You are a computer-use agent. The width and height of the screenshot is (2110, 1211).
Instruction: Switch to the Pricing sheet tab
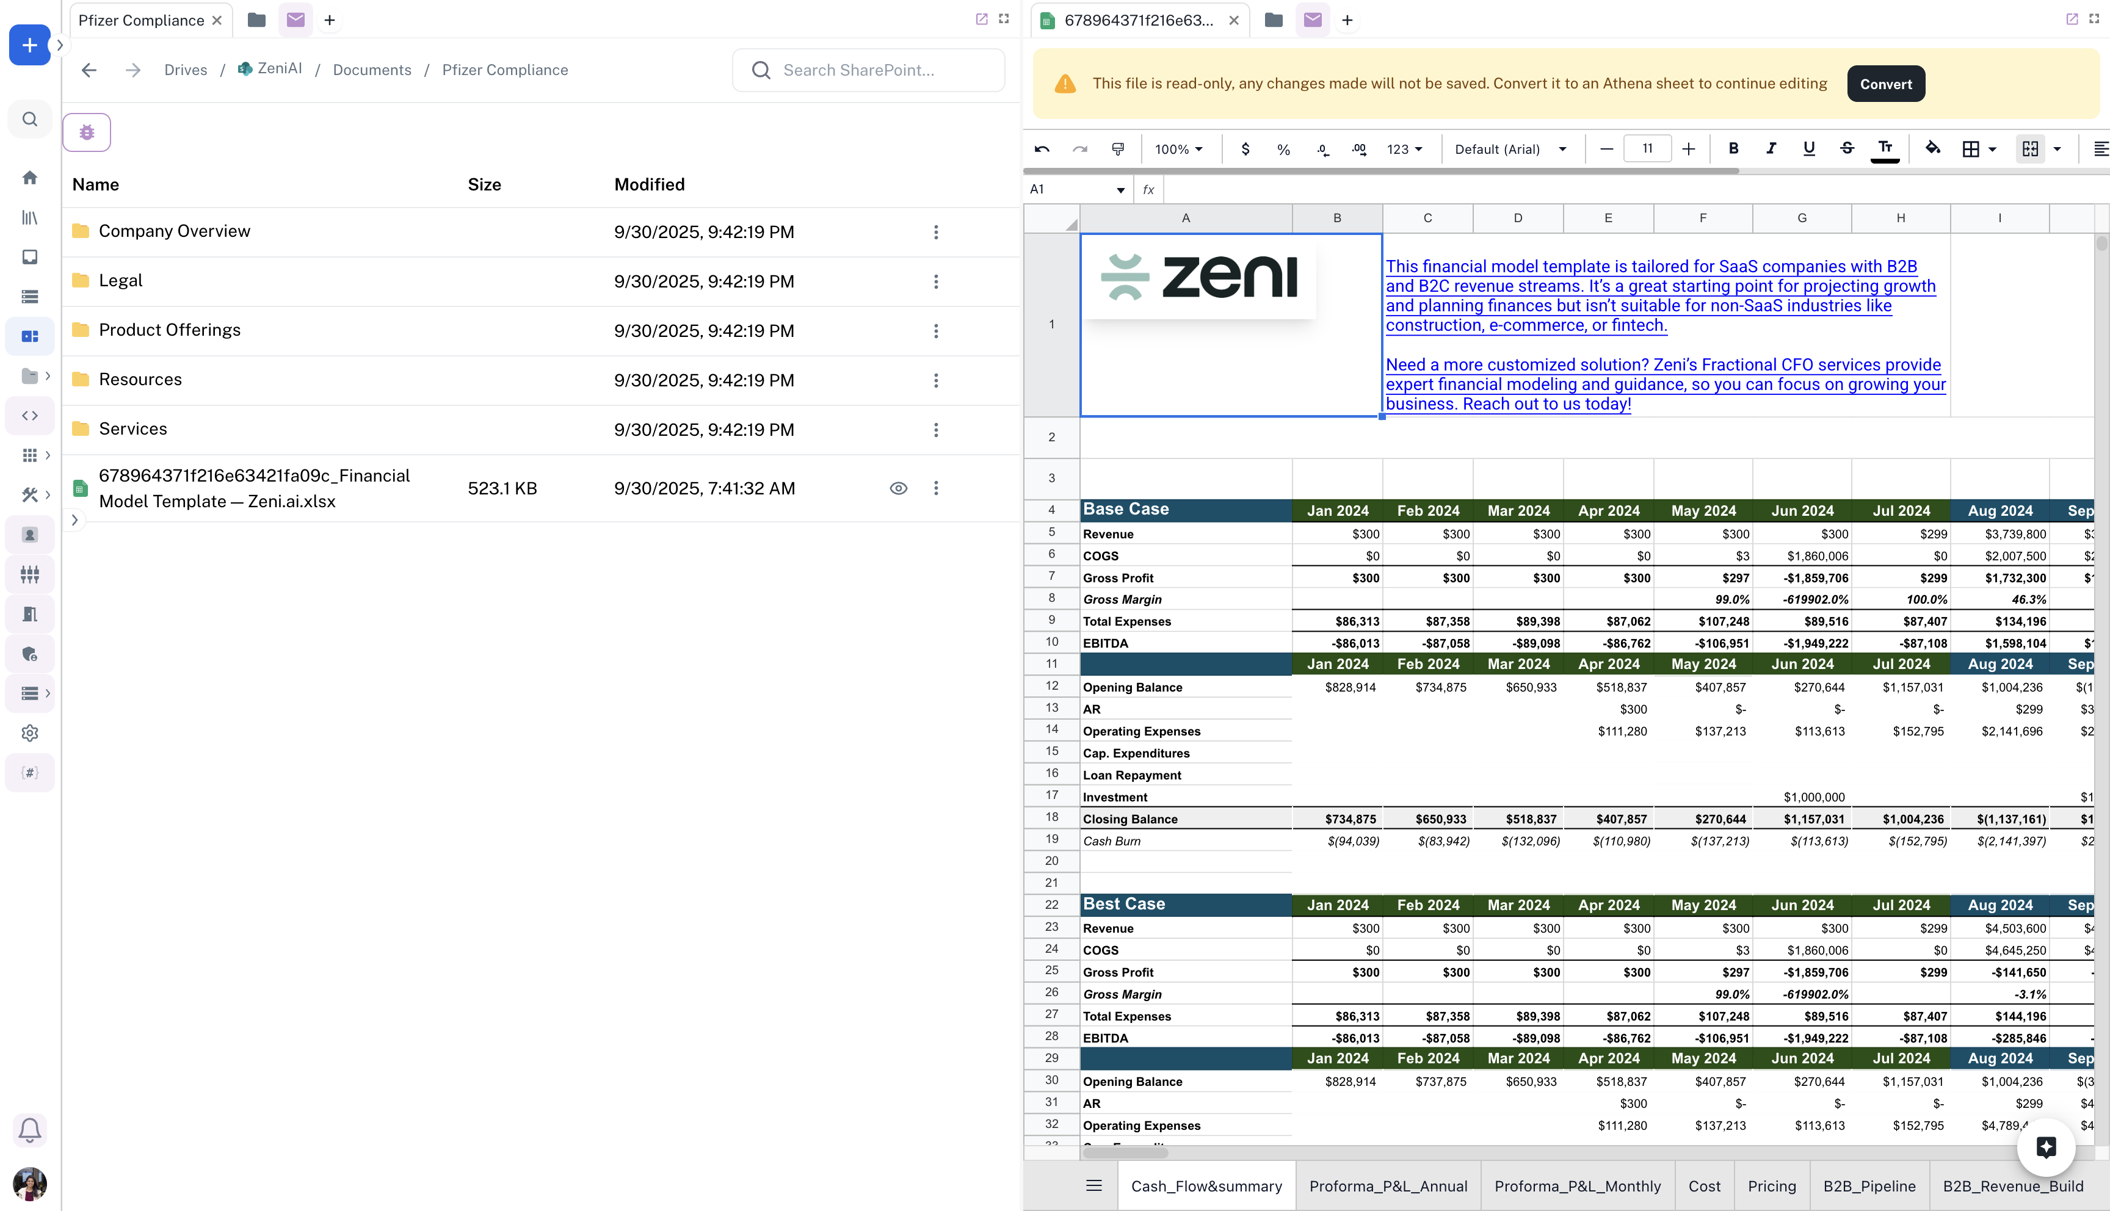pos(1772,1186)
